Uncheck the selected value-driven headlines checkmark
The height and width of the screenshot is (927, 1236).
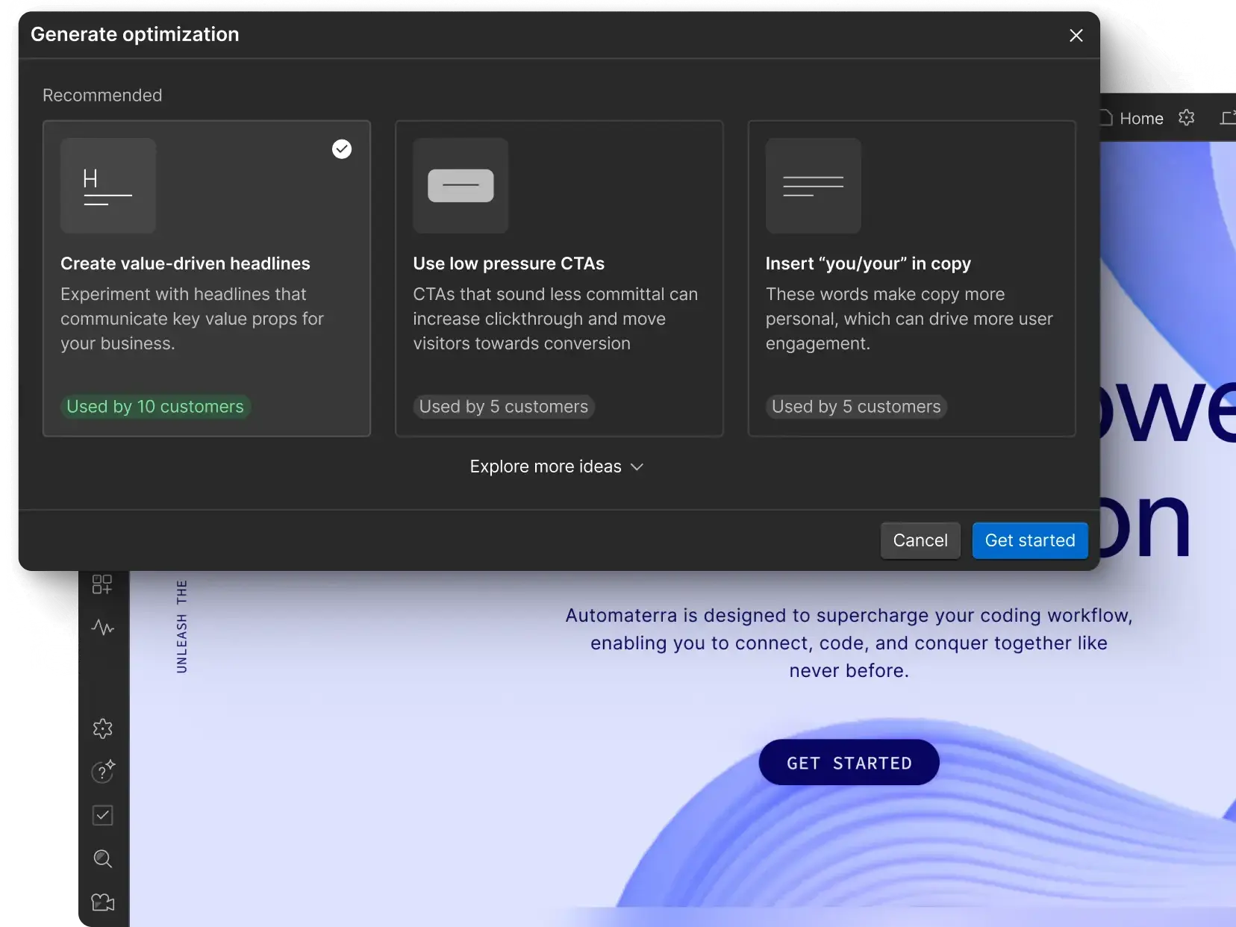tap(342, 149)
